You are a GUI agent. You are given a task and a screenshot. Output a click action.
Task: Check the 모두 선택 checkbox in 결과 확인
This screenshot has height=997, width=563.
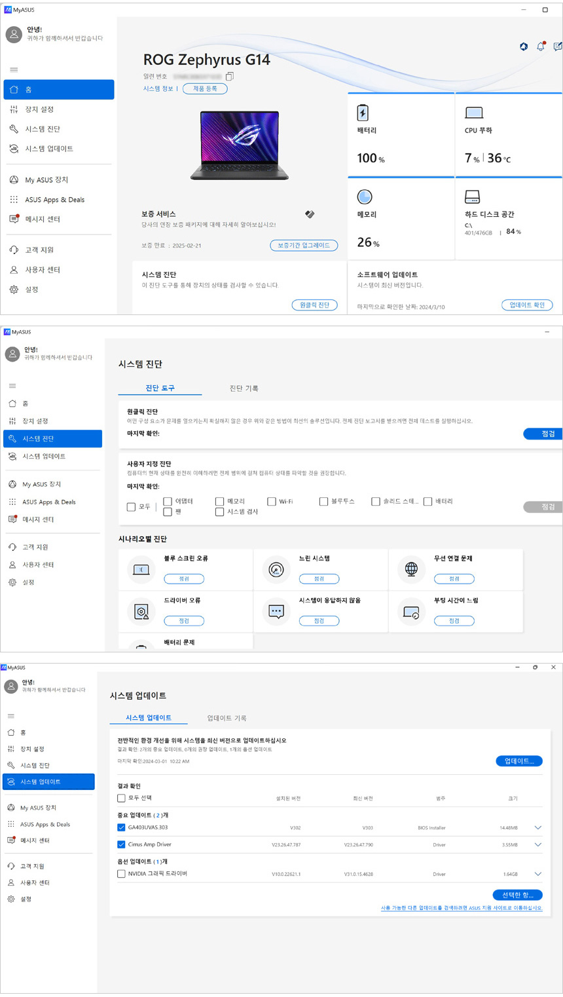click(x=121, y=798)
